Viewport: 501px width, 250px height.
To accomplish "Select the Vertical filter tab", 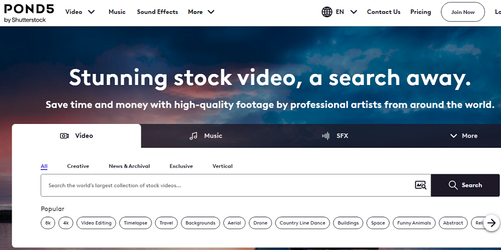I will pyautogui.click(x=222, y=166).
